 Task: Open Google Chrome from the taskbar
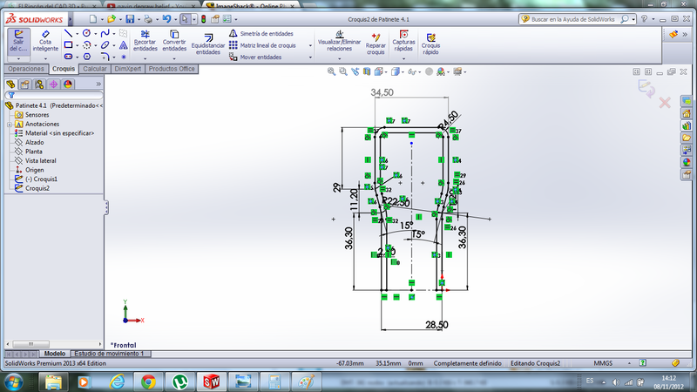(148, 381)
